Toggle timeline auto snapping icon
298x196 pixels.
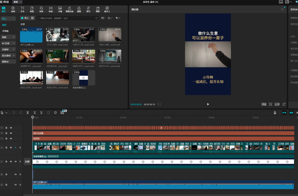click(291, 113)
